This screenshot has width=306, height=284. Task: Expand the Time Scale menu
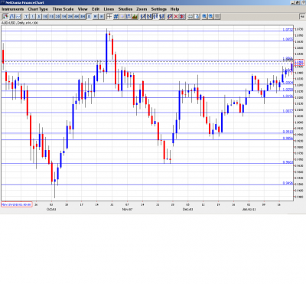[x=63, y=9]
